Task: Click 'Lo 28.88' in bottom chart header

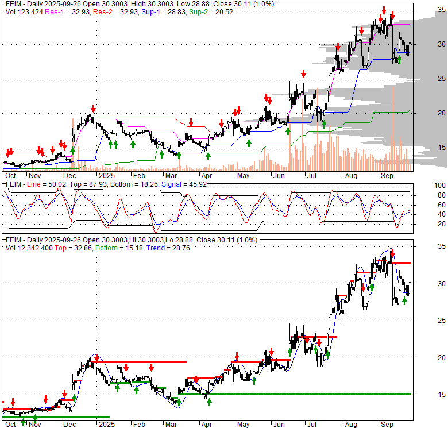Action: click(180, 240)
